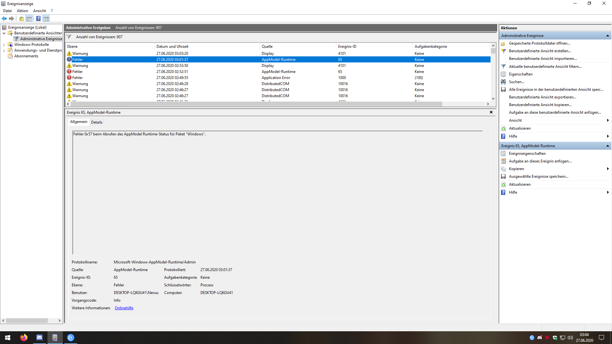Click Ausgewählte Ereignisse speichern disk icon
Viewport: 612px width, 344px height.
point(503,176)
